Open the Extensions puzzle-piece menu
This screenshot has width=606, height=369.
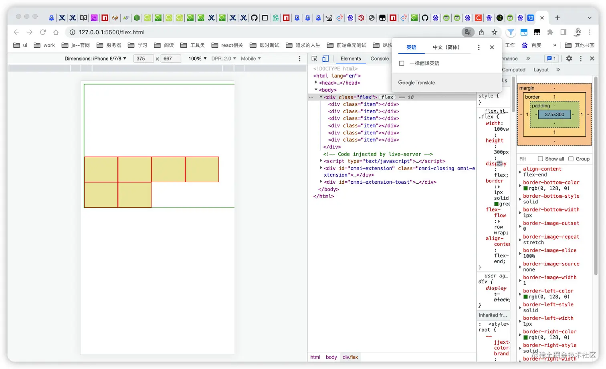(x=550, y=32)
